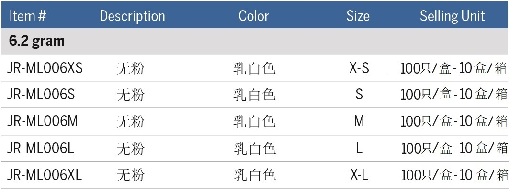Click item number JR-ML006M

[x=43, y=122]
